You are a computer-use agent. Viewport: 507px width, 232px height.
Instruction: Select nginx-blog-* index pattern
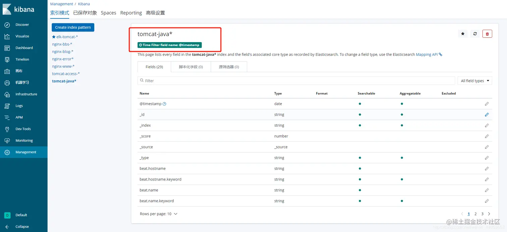[63, 51]
